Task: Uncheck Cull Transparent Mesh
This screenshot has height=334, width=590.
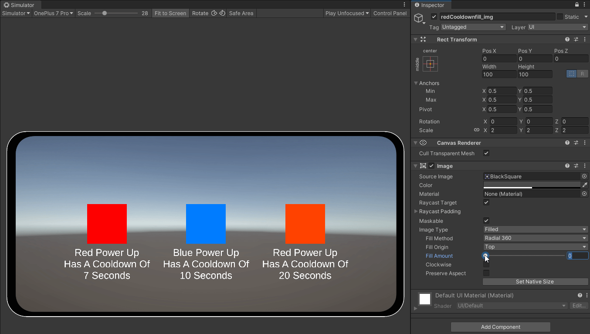Action: point(486,153)
